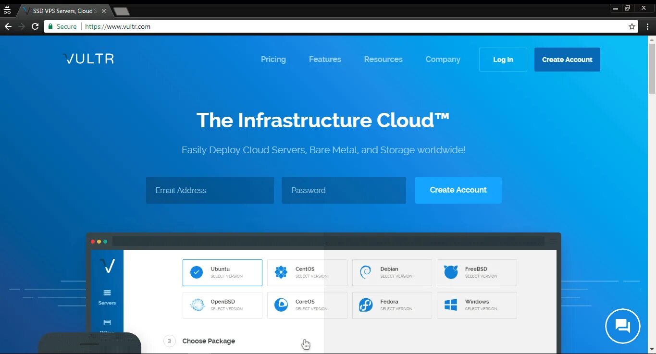This screenshot has height=354, width=656.
Task: Click the Easily Deploy Cloud Servers tagline
Action: [323, 150]
